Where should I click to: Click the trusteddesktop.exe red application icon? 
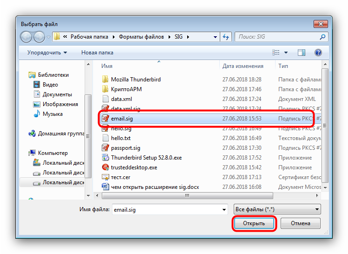[x=105, y=167]
